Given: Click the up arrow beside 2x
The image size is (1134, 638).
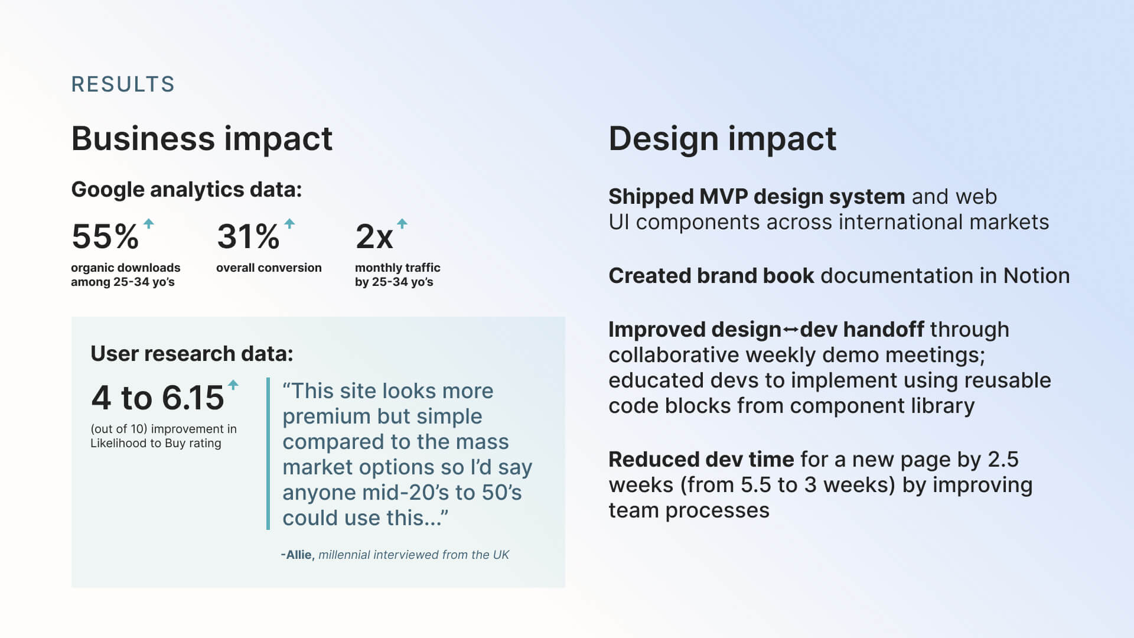Looking at the screenshot, I should click(402, 223).
